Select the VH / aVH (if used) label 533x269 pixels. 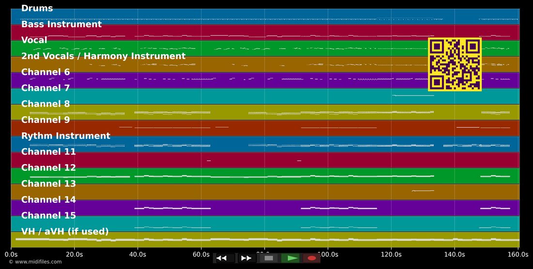point(65,232)
